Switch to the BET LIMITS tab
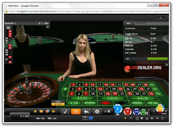The width and height of the screenshot is (174, 127). point(141,23)
